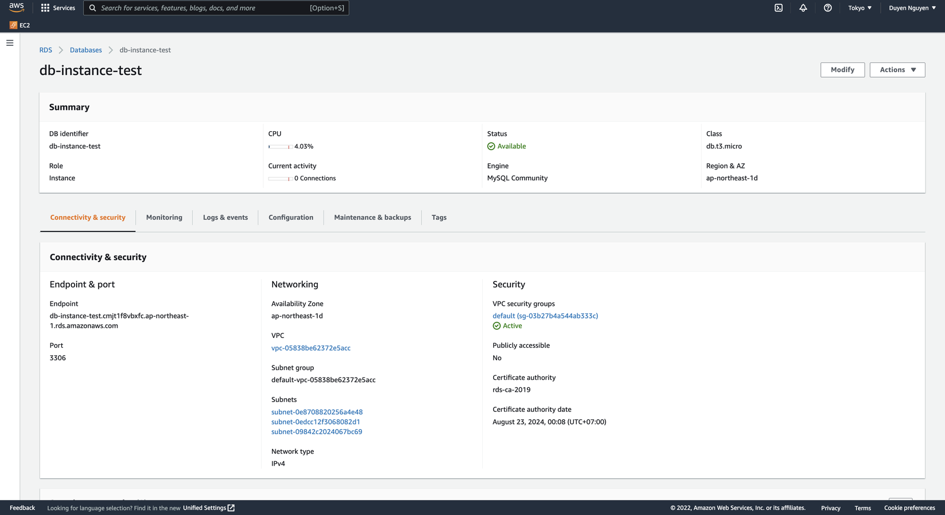Launch the CloudShell terminal icon
This screenshot has height=515, width=945.
coord(778,8)
